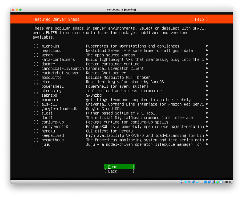Click the 'doctl' snap name
Viewport: 243px width, 197px height.
pyautogui.click(x=47, y=118)
